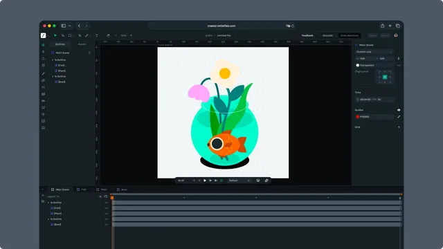Screen dimensions: 443x249
Task: Open the Fish timeline tab
Action: click(x=82, y=190)
